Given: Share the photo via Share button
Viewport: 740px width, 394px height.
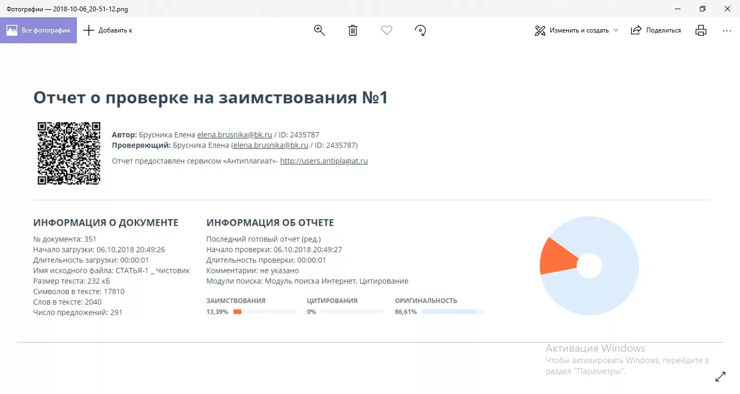Looking at the screenshot, I should pos(656,30).
